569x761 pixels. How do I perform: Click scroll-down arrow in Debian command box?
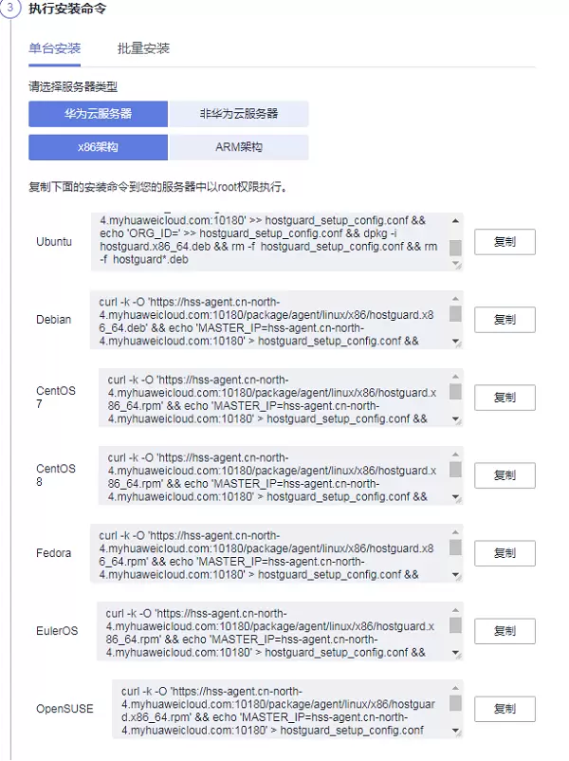[455, 341]
